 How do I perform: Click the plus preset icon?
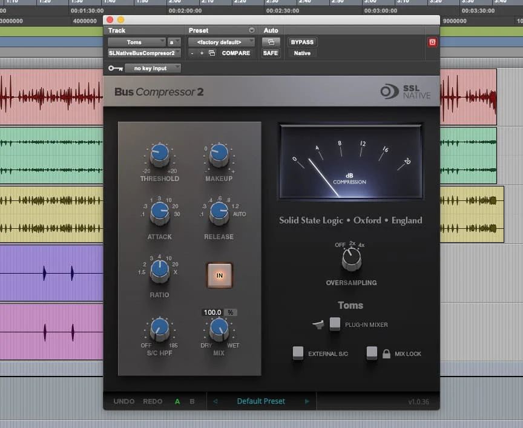(202, 53)
